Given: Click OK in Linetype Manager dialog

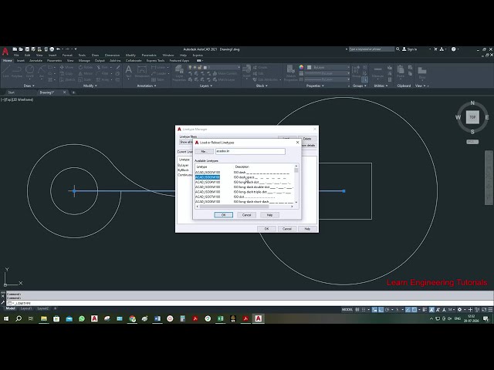Looking at the screenshot, I should [x=266, y=229].
